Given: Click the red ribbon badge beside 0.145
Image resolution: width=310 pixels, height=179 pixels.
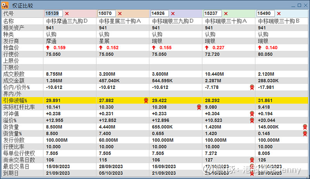Looking at the screenshot, I should [x=305, y=134].
